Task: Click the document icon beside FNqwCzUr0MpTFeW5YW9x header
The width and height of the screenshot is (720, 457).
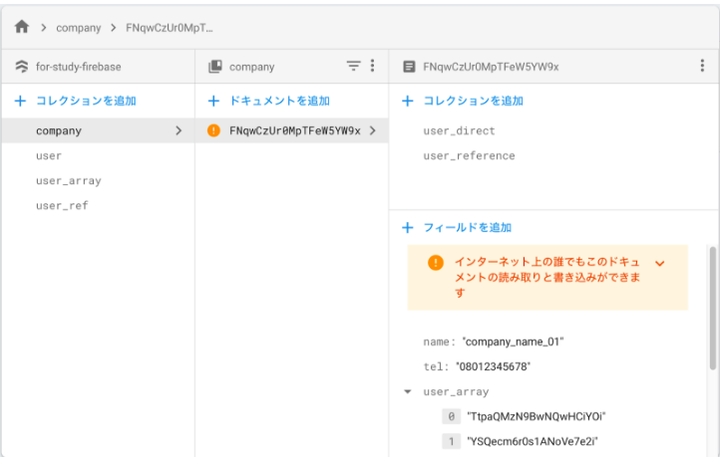Action: point(408,67)
